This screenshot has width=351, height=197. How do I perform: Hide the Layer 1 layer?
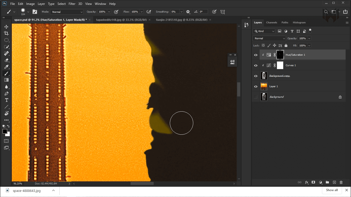click(x=256, y=86)
